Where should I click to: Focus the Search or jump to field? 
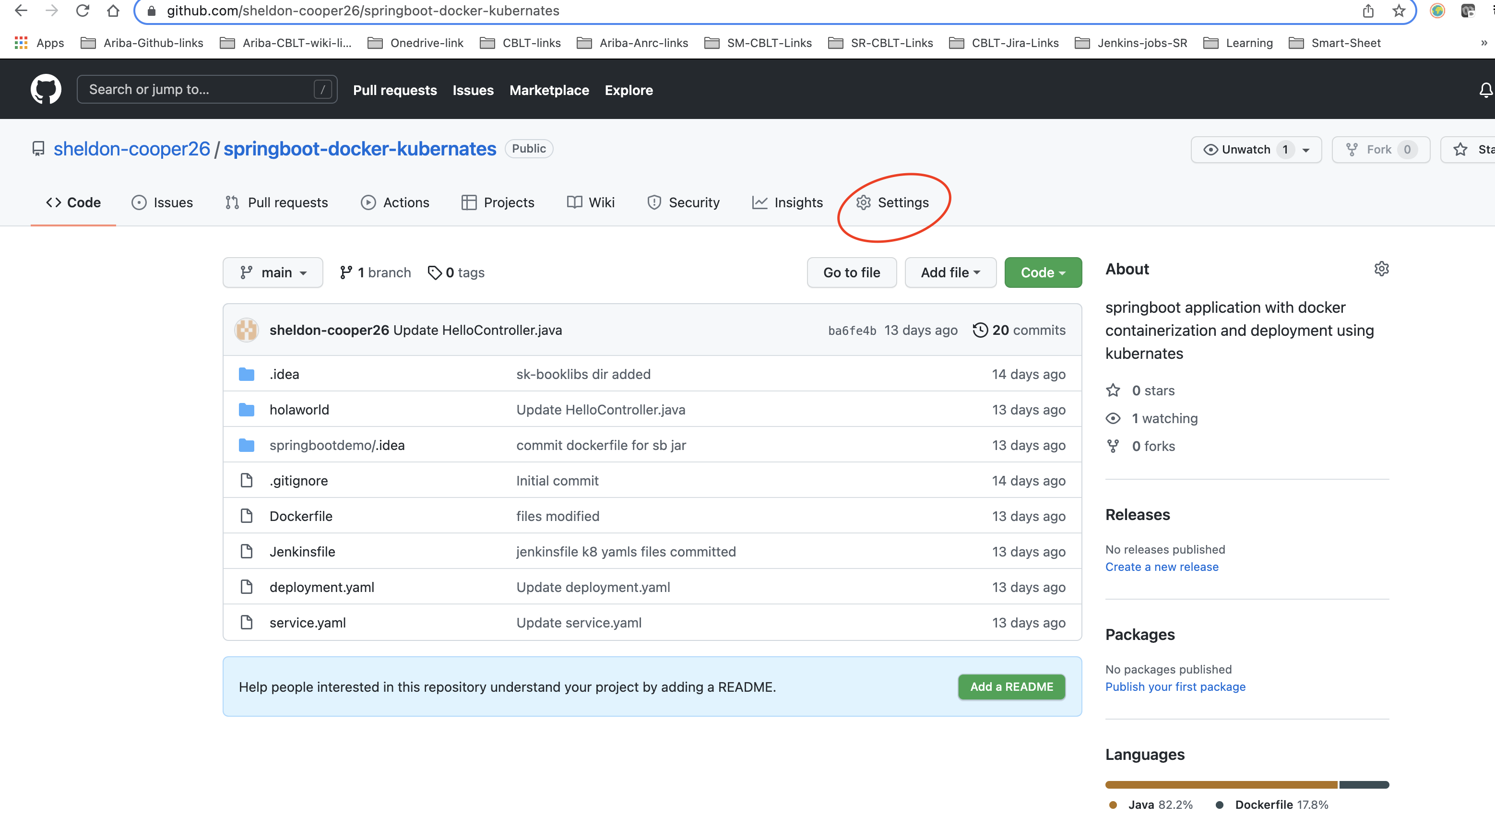click(x=207, y=89)
